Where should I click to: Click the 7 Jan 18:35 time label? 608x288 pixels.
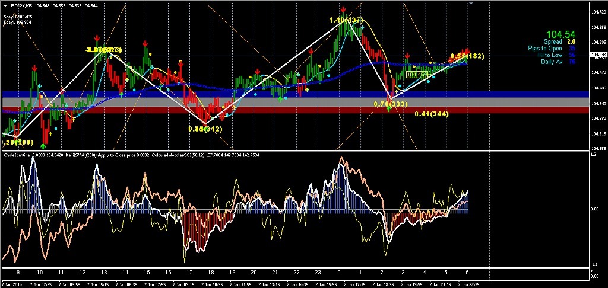coord(382,284)
